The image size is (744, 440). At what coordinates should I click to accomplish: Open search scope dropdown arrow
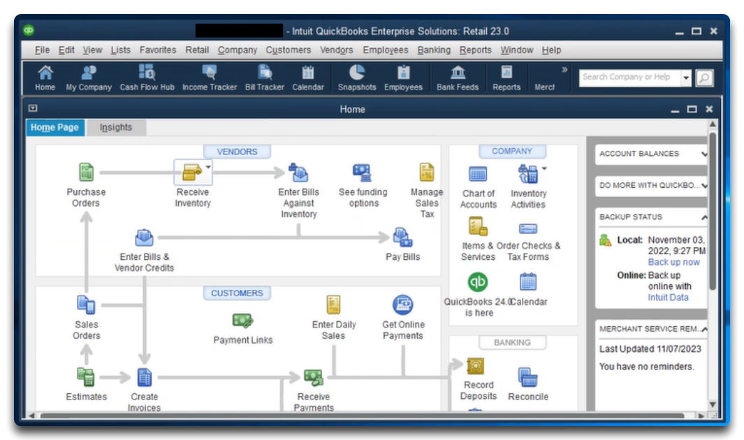685,78
